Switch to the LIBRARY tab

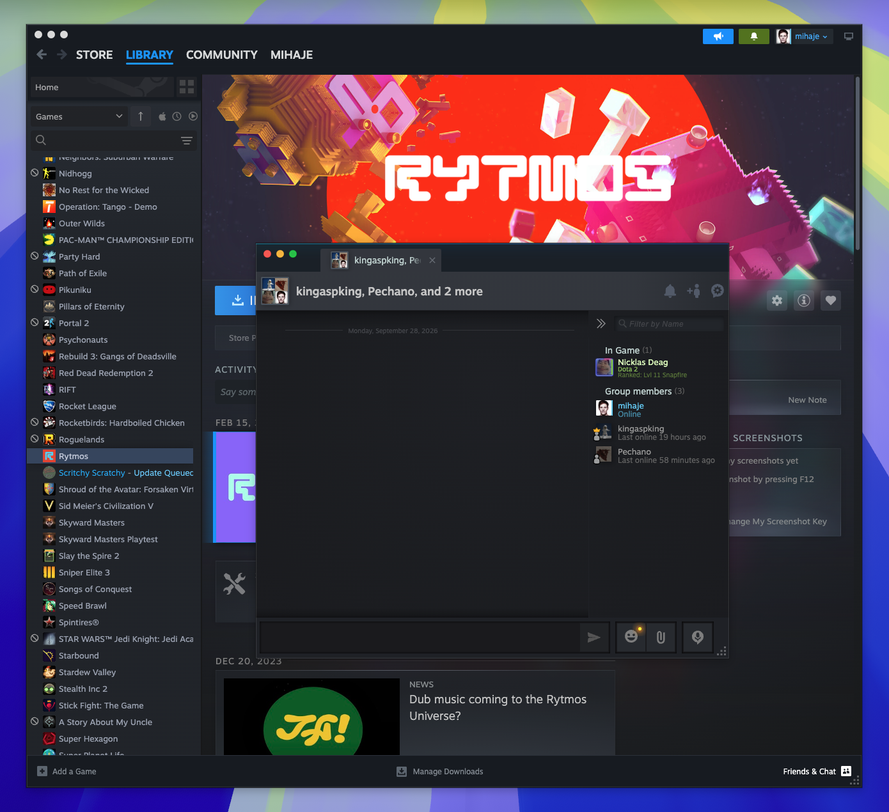click(x=150, y=55)
